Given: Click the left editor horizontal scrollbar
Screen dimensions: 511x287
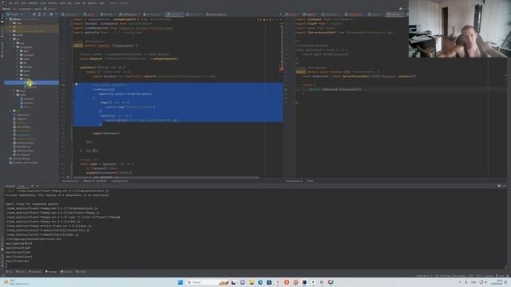Looking at the screenshot, I should [166, 177].
